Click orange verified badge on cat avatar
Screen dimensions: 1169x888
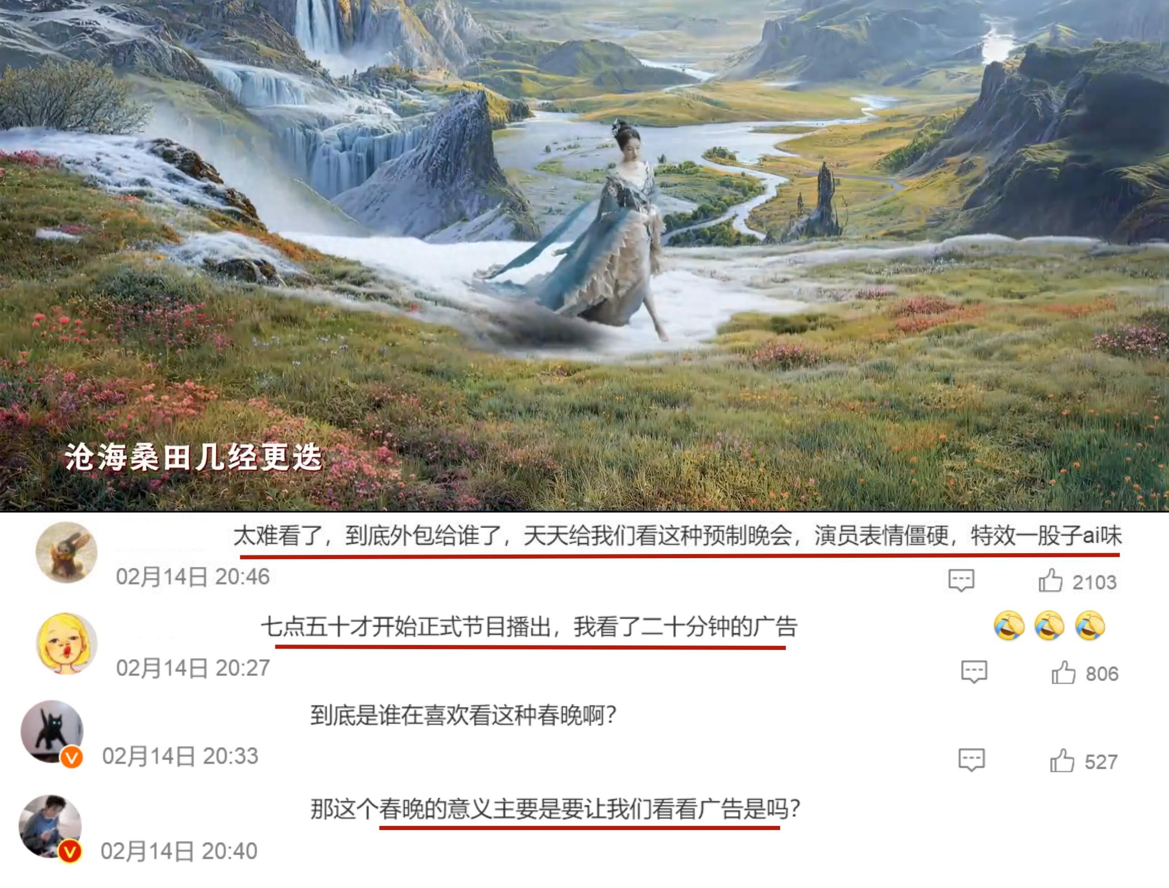pos(72,757)
